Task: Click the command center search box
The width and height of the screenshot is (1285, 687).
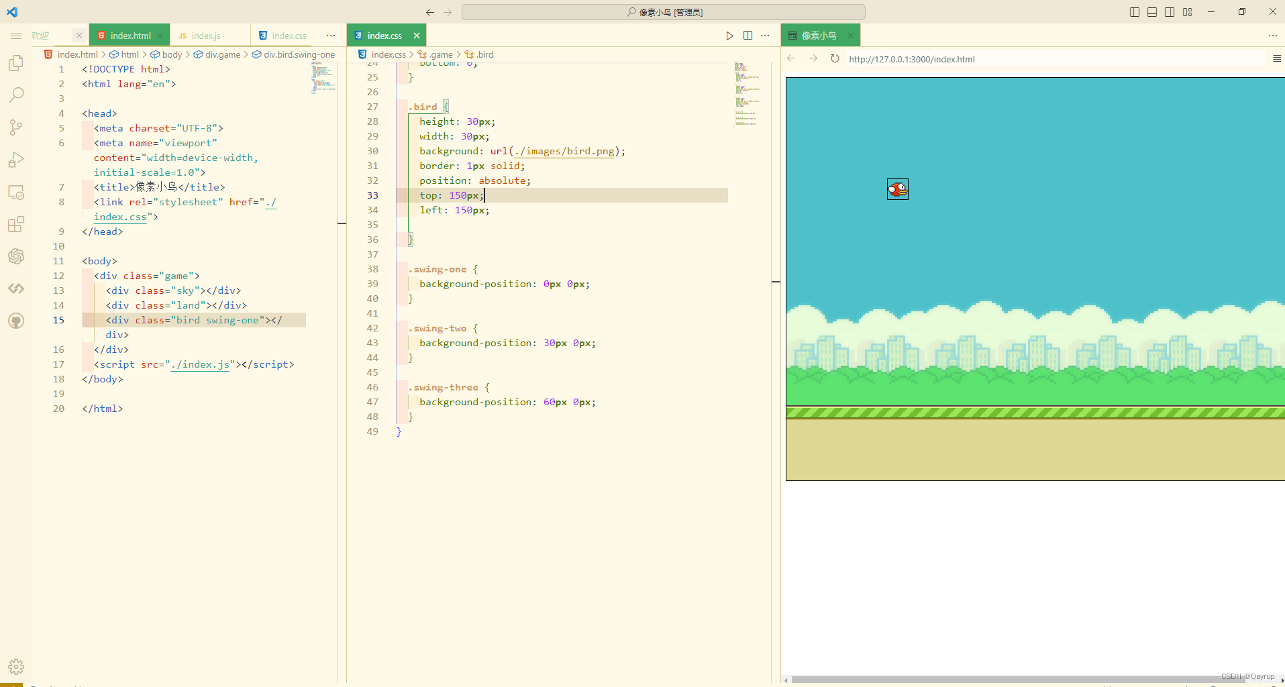Action: [x=663, y=12]
